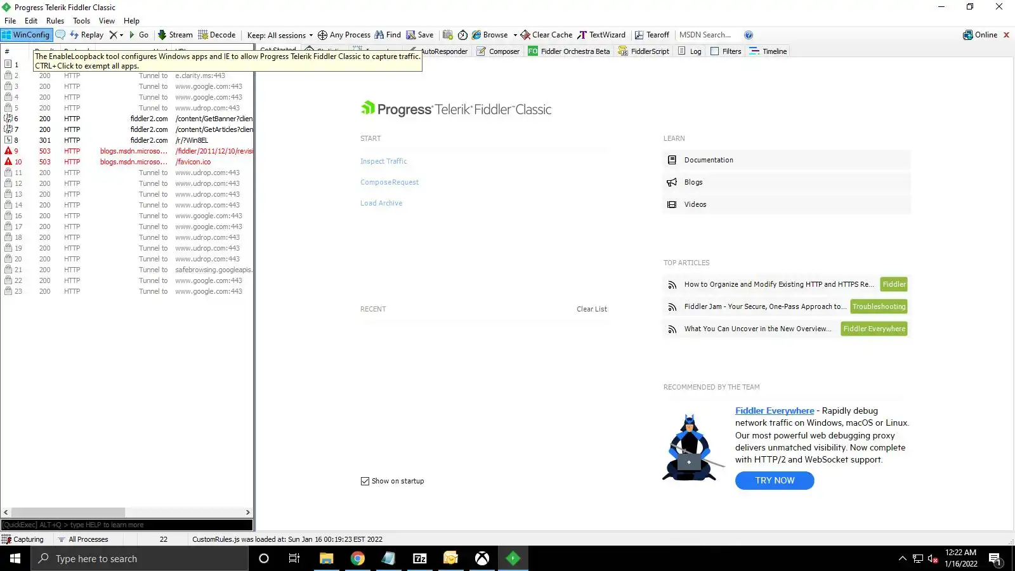Click the Any Process target picker
The image size is (1015, 571).
(x=344, y=35)
